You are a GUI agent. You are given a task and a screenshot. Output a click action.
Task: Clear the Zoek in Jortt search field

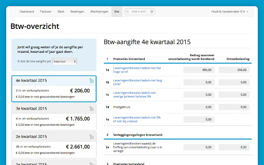point(152,12)
